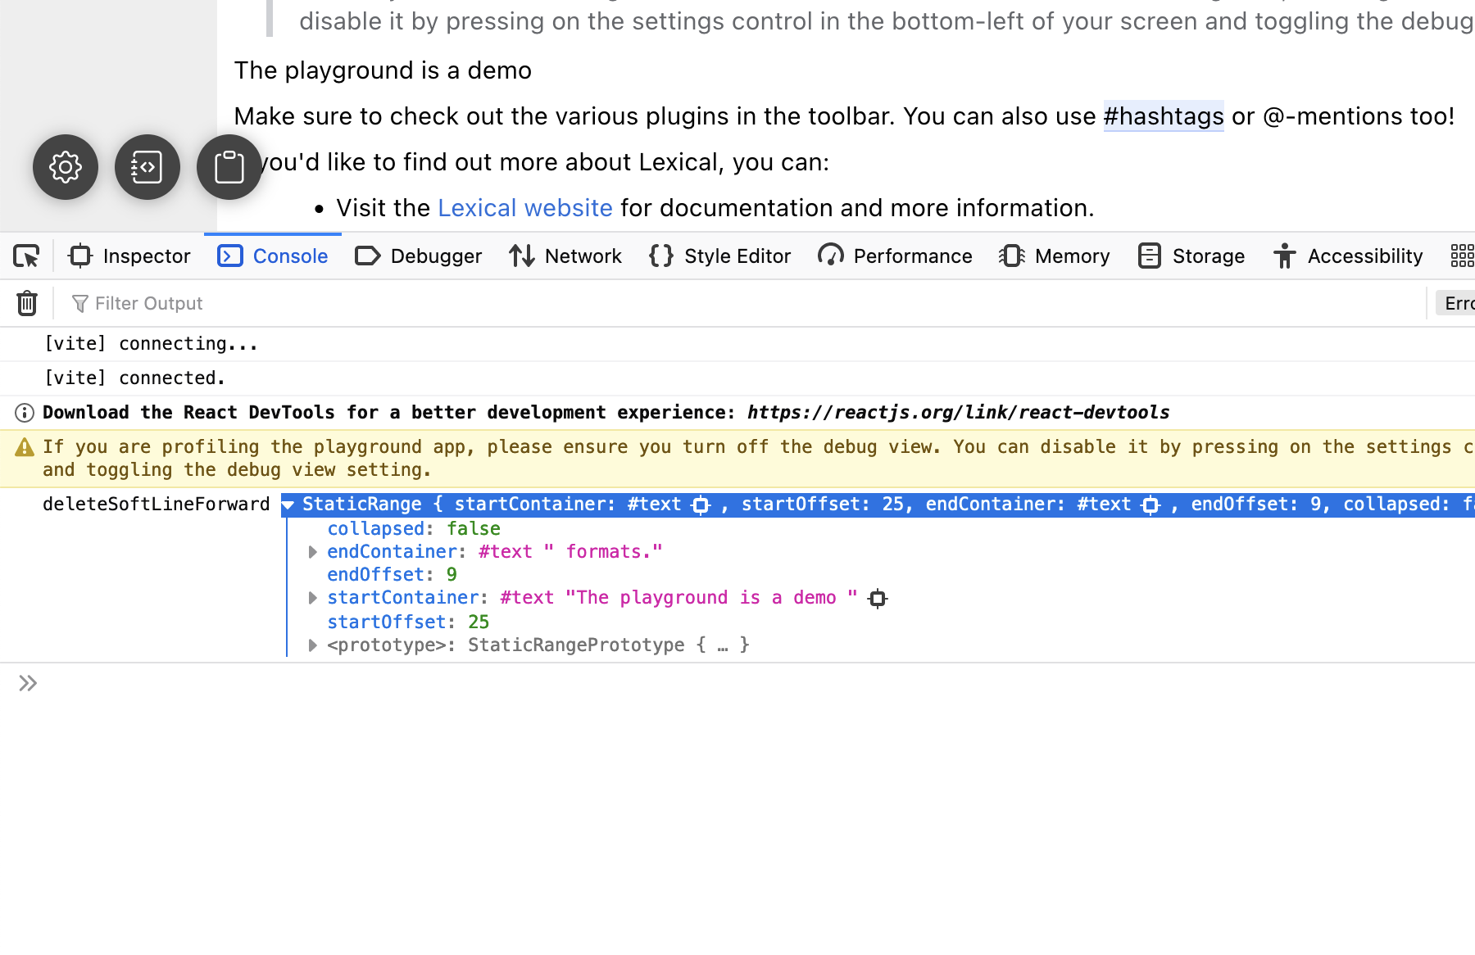Click the #hashtags text in the editor
The width and height of the screenshot is (1475, 955).
[1164, 115]
